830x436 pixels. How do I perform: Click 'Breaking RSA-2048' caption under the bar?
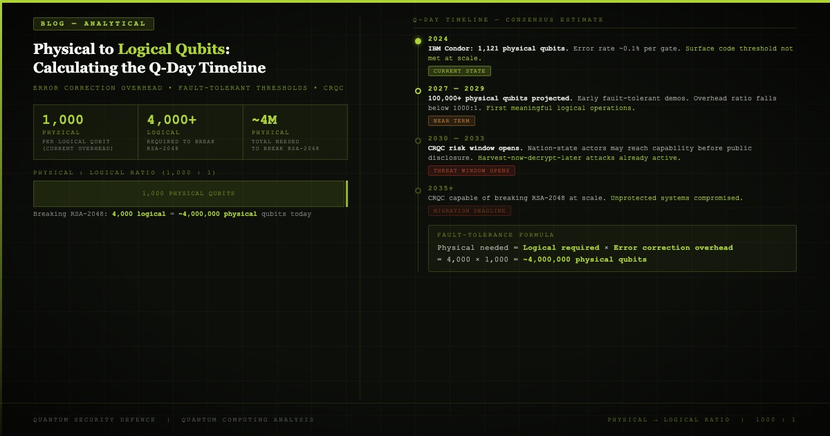tap(172, 214)
